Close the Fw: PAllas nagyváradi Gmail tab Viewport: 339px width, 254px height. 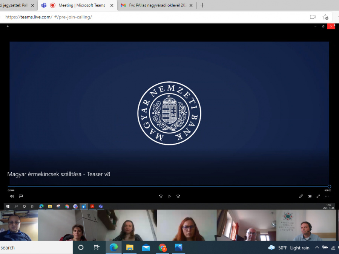(x=191, y=5)
